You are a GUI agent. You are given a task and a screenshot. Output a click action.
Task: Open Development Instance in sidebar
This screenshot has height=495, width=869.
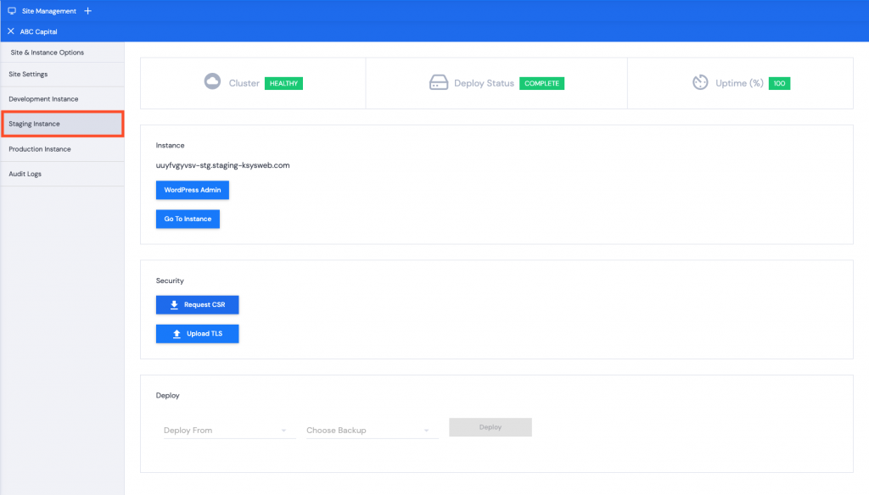[x=63, y=99]
